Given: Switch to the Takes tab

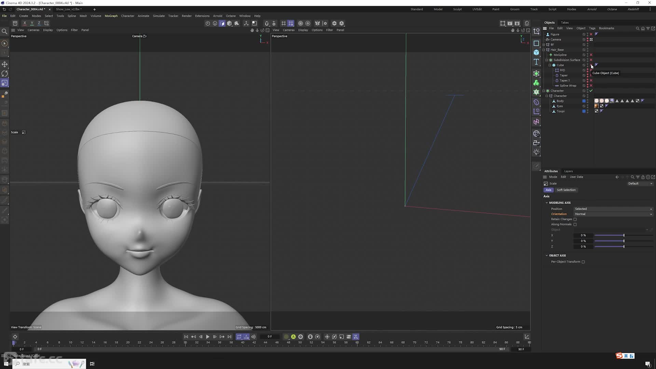Looking at the screenshot, I should 565,23.
